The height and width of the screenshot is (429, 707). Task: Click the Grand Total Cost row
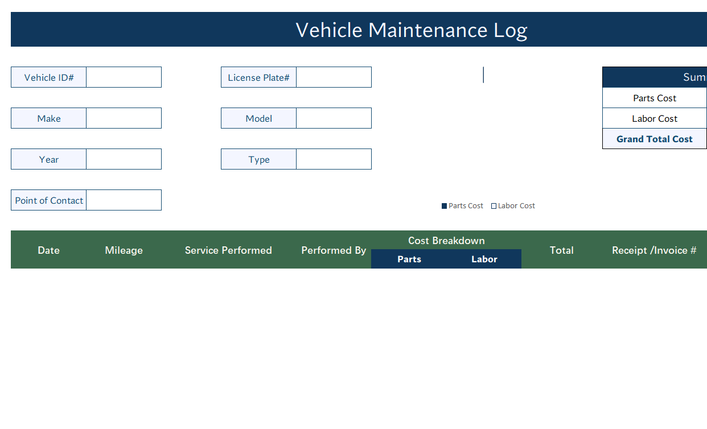pyautogui.click(x=655, y=139)
